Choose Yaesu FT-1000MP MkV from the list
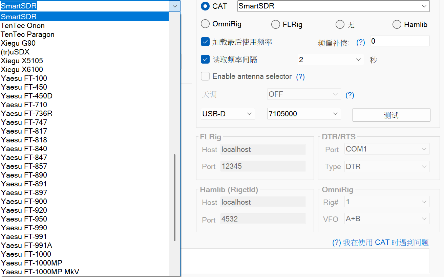The image size is (444, 277). (x=84, y=272)
